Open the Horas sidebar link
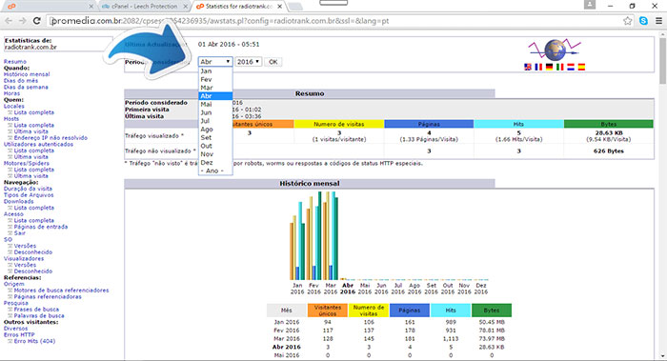Screen dimensions: 667x361 pos(11,93)
